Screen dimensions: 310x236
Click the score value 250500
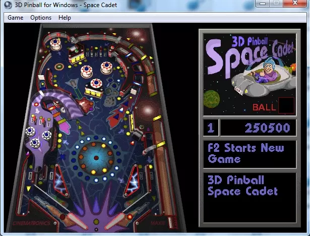[267, 128]
